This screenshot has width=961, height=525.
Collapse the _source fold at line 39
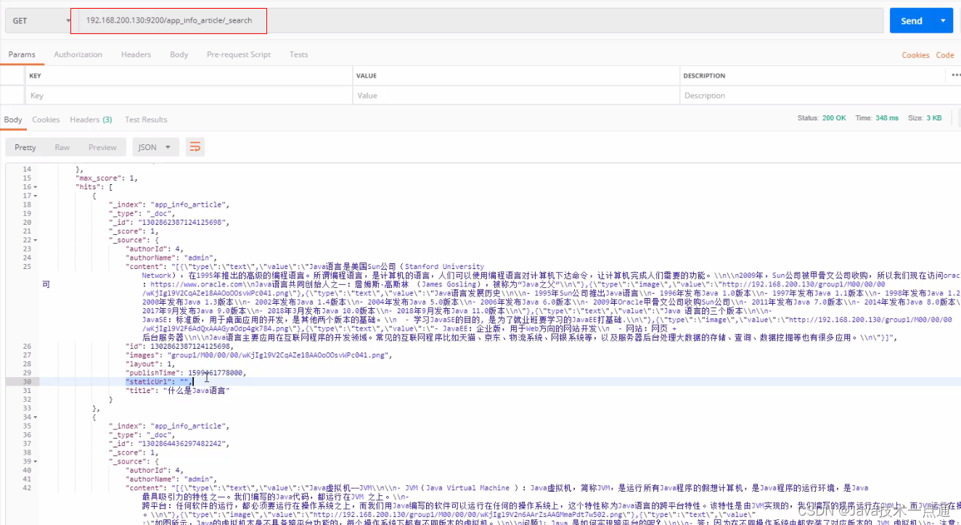36,461
